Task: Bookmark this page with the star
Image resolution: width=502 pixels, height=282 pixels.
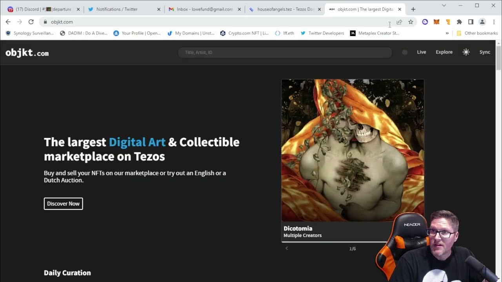Action: [x=411, y=22]
